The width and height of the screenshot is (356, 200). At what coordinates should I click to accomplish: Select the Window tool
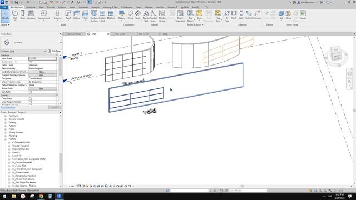[x=31, y=15]
